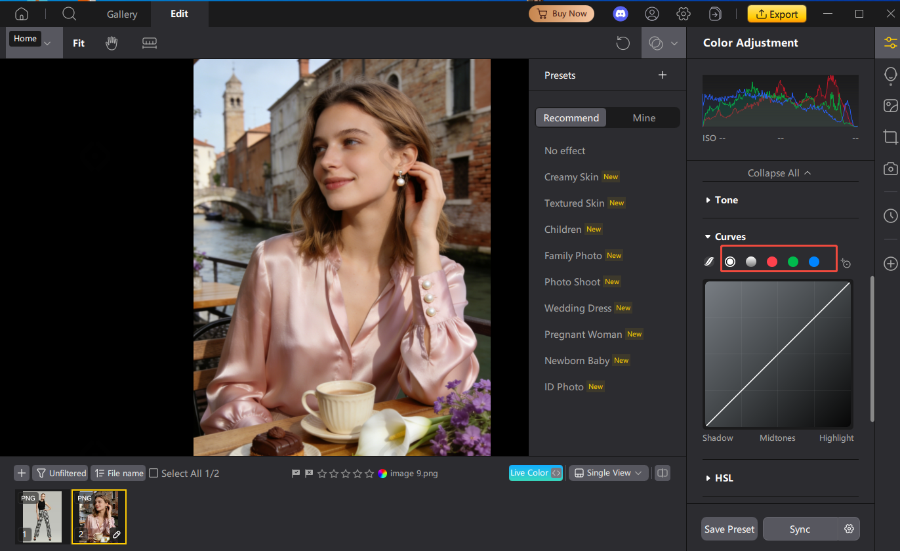Add a new preset with plus icon
The width and height of the screenshot is (900, 551).
coord(663,75)
